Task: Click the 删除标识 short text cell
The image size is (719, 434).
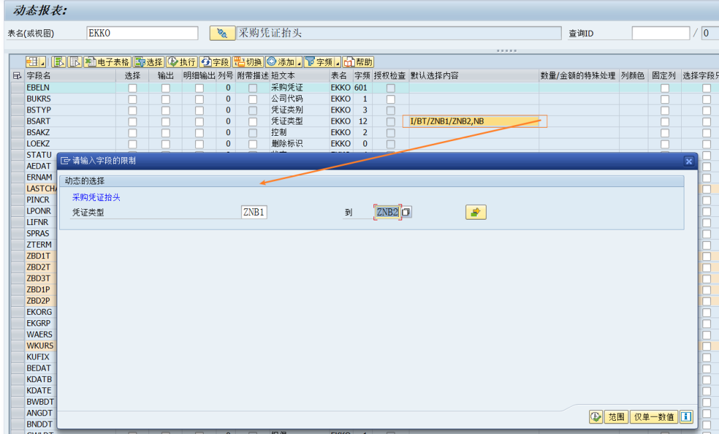Action: (x=300, y=143)
